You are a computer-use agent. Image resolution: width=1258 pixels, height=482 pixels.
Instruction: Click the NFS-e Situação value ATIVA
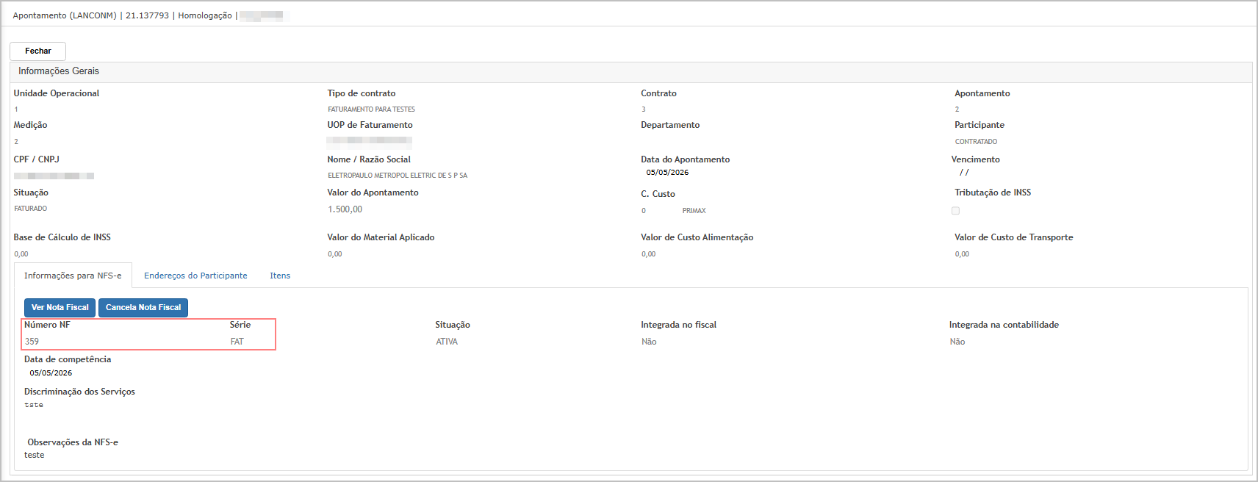coord(447,342)
